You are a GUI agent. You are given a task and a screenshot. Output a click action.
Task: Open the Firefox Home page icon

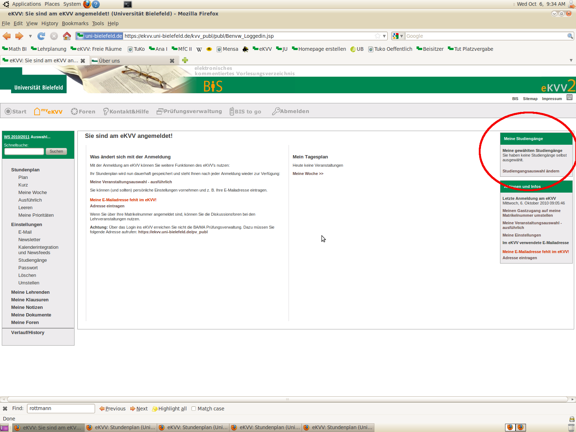pyautogui.click(x=67, y=36)
